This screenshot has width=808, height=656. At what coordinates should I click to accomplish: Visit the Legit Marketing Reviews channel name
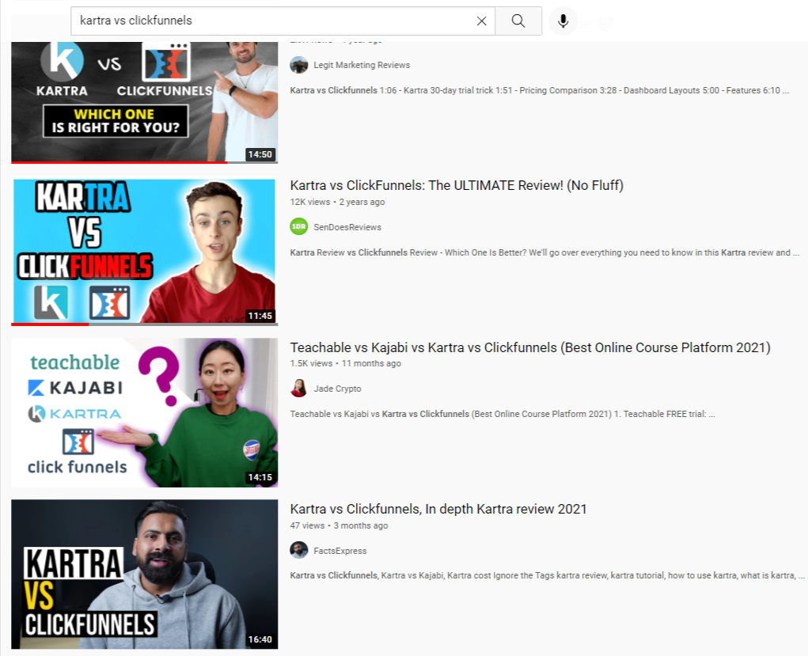[x=362, y=65]
